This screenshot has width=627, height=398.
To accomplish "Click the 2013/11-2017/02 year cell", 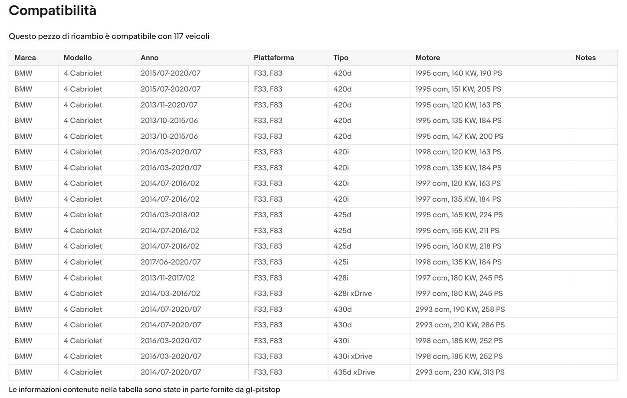I will point(167,278).
